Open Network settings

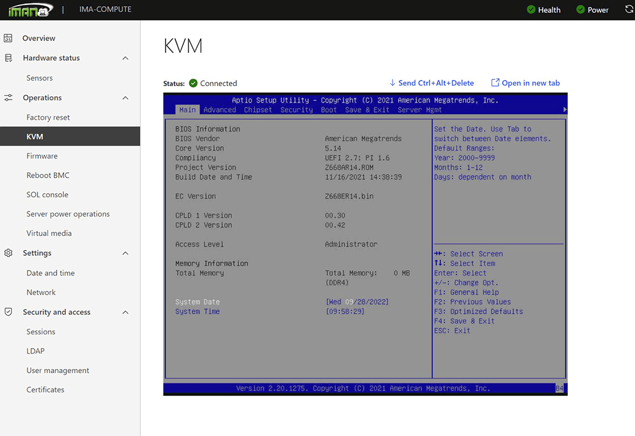41,292
